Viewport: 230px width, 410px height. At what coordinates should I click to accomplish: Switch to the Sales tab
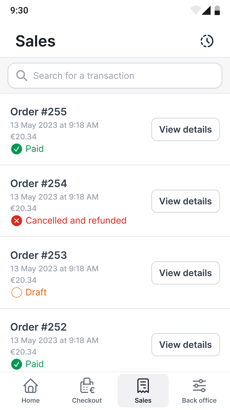click(143, 390)
